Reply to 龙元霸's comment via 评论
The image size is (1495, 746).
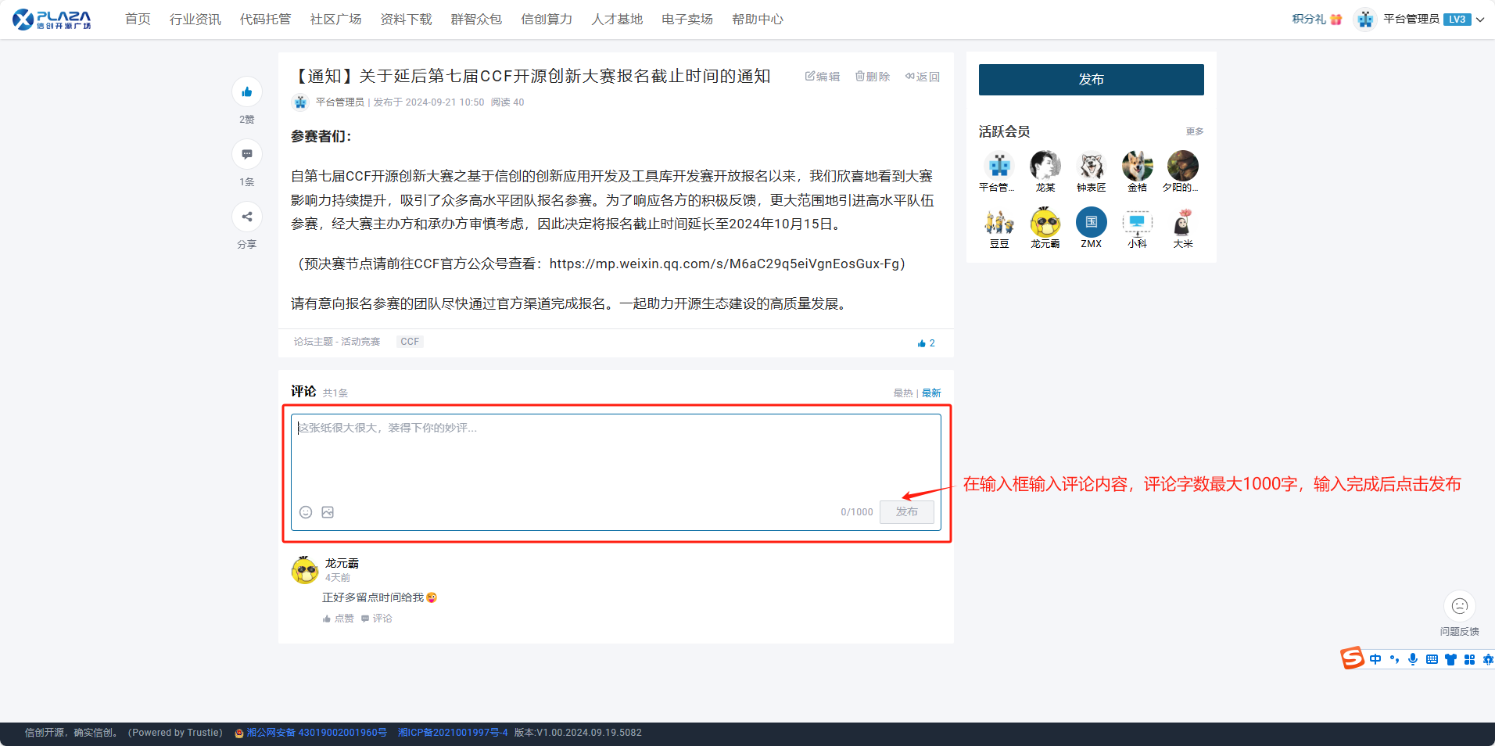(377, 619)
